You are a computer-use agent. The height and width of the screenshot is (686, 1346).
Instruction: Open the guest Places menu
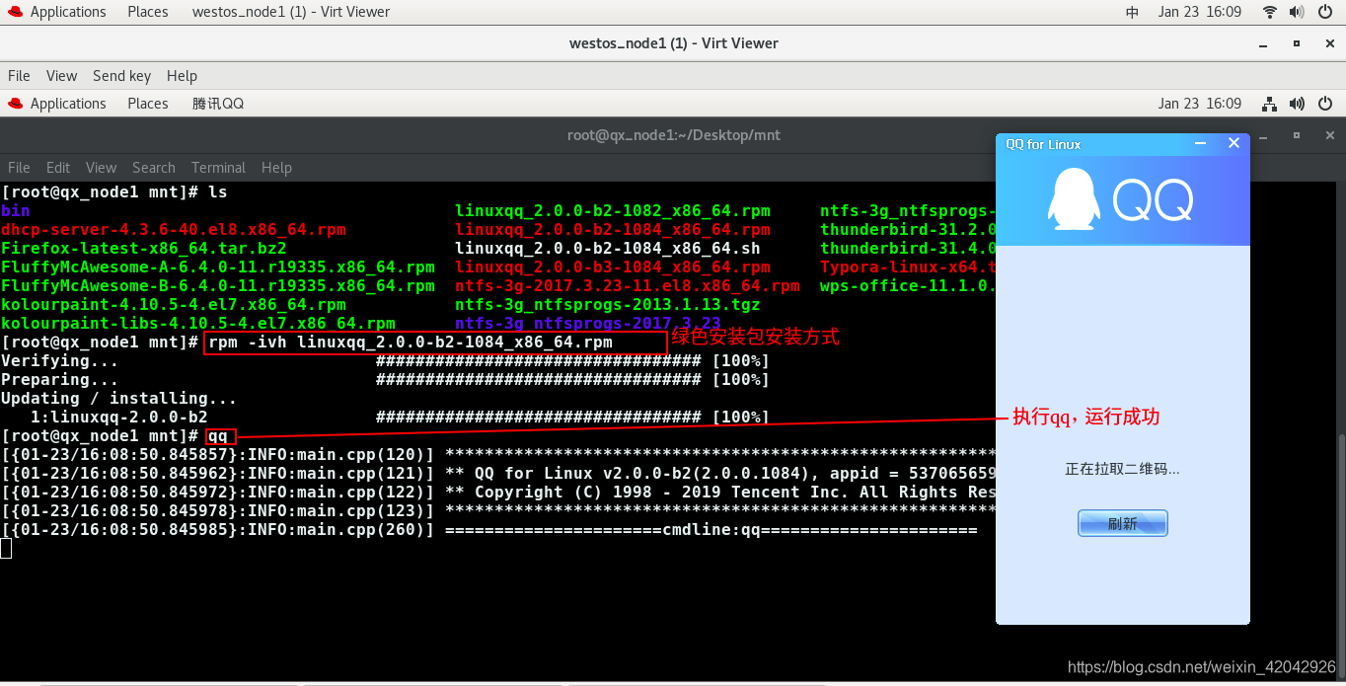coord(148,104)
